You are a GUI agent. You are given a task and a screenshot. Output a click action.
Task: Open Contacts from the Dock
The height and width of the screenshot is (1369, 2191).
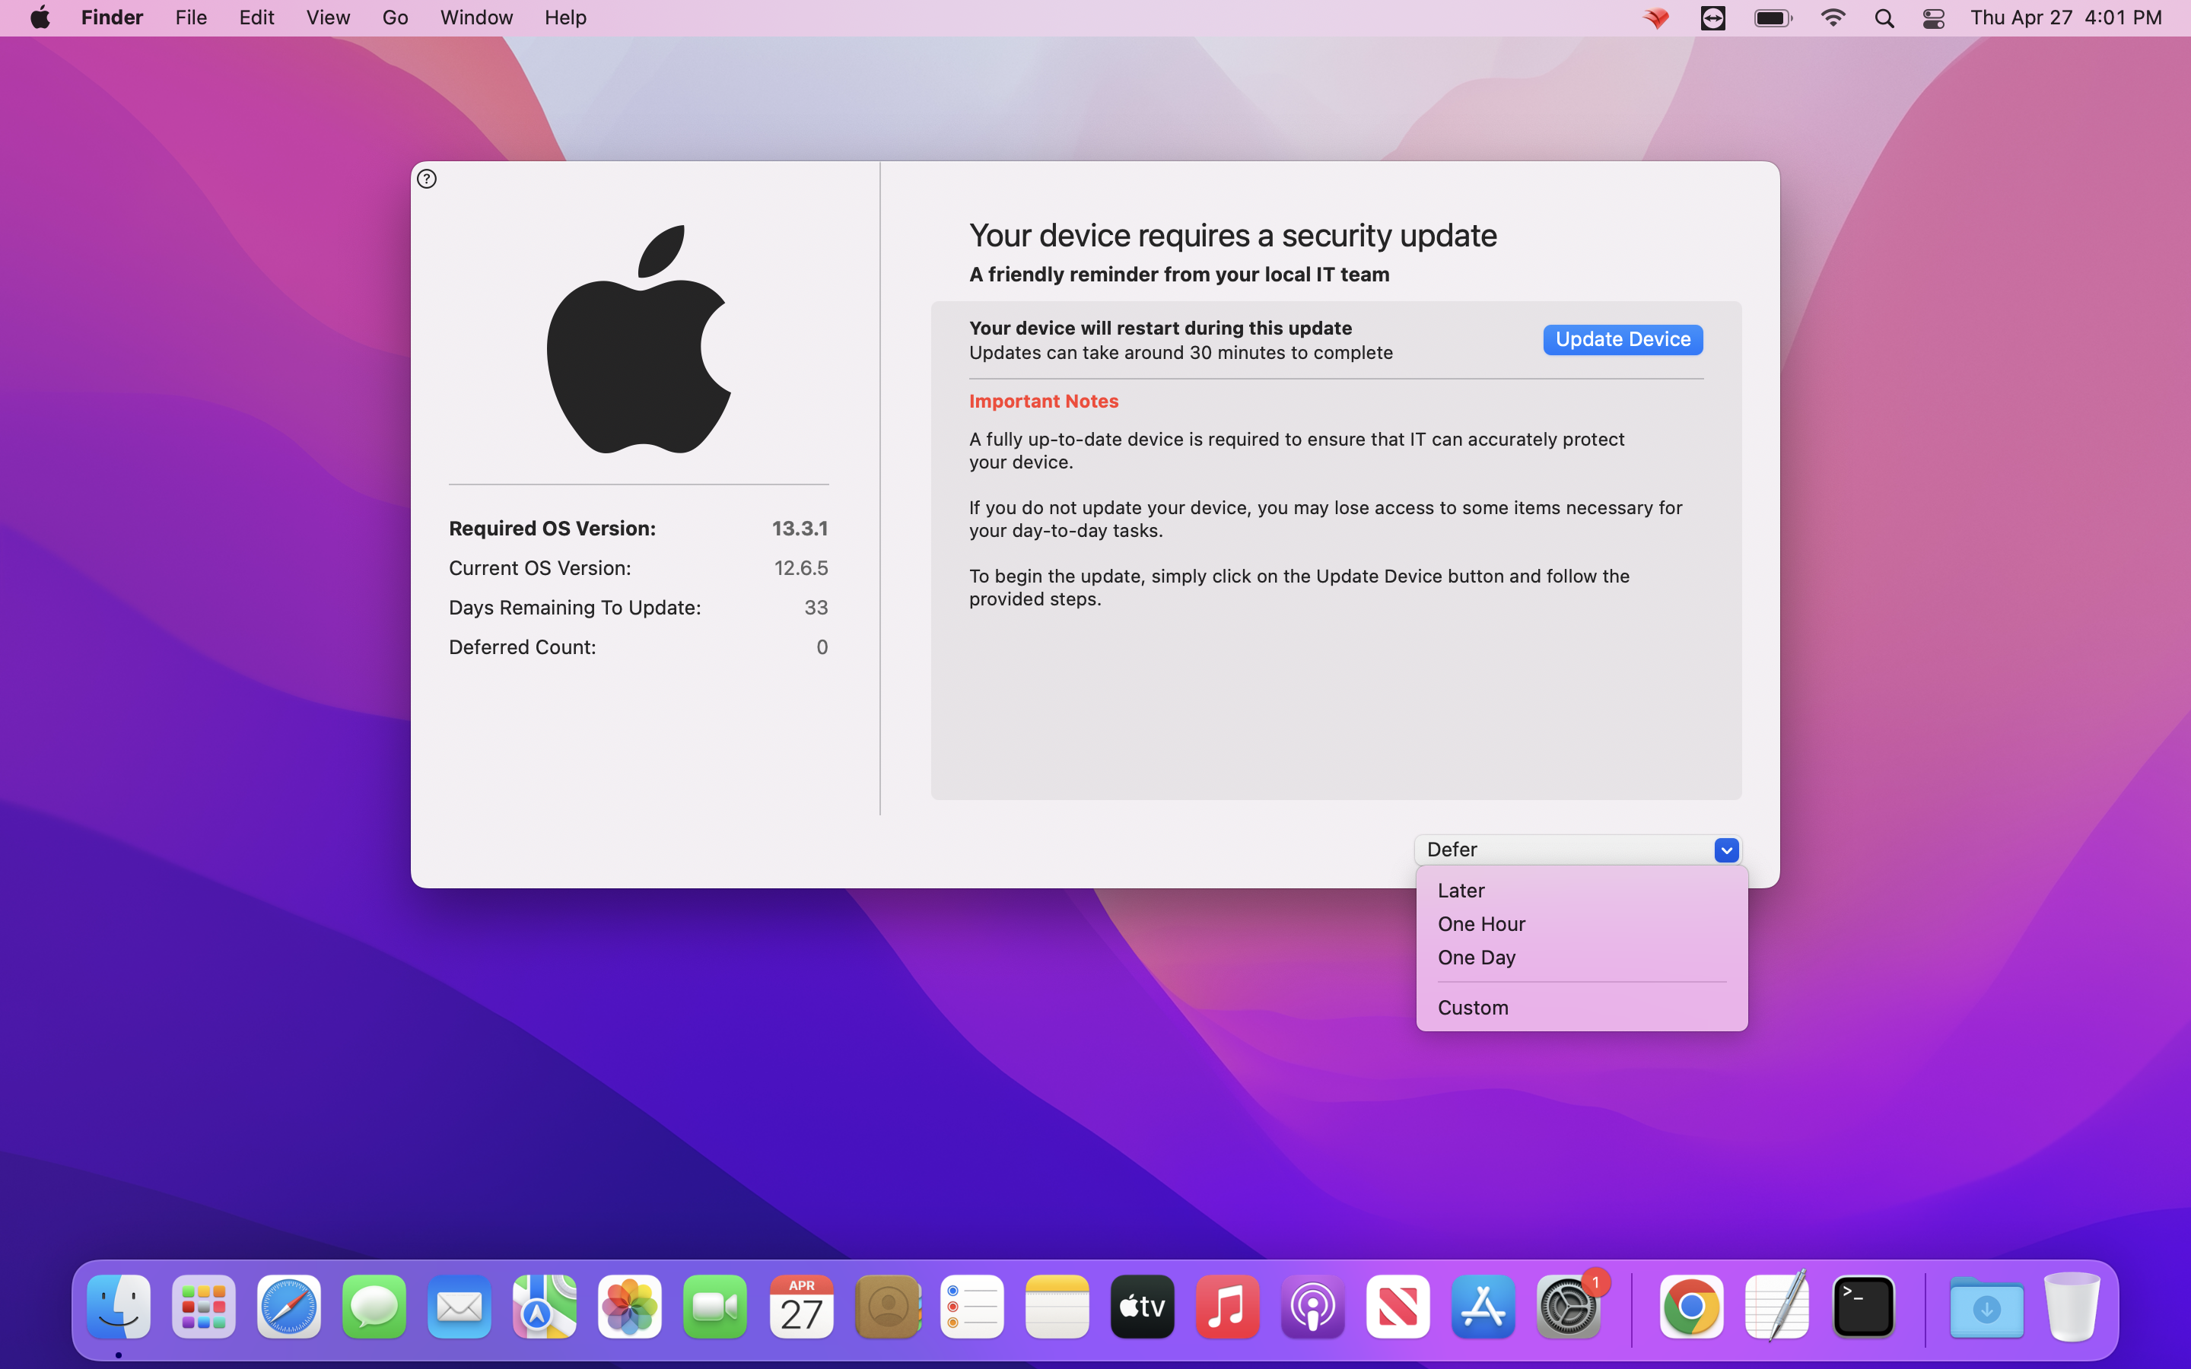click(x=887, y=1307)
